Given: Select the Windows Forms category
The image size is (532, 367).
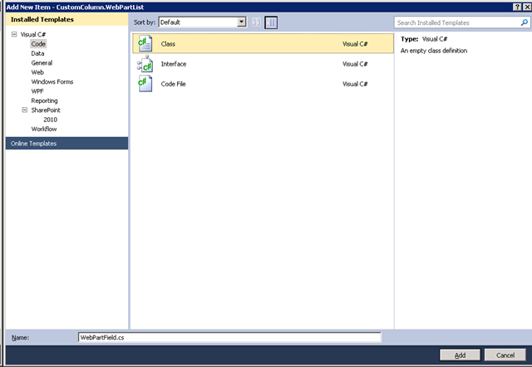Looking at the screenshot, I should [52, 81].
